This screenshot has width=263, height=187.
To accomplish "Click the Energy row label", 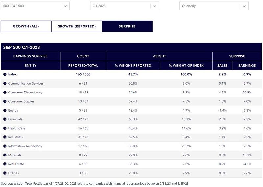I will (x=13, y=110).
